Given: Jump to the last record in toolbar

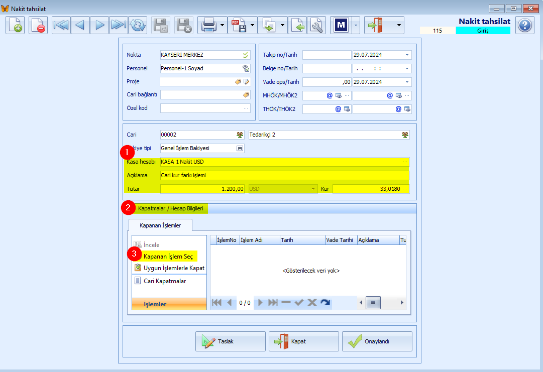Looking at the screenshot, I should tap(119, 25).
